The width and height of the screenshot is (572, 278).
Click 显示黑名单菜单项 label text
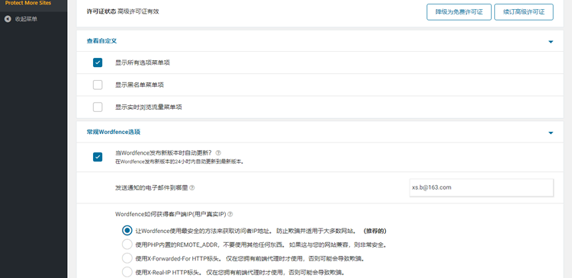pos(140,85)
